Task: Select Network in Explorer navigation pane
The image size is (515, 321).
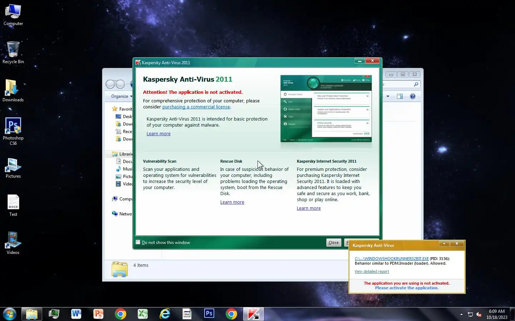Action: pos(122,214)
